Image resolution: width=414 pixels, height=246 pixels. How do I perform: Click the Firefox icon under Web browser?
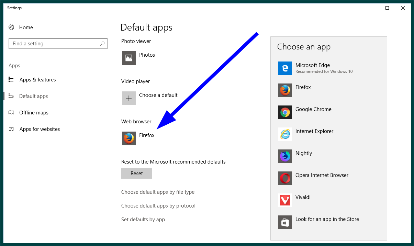[x=129, y=138]
